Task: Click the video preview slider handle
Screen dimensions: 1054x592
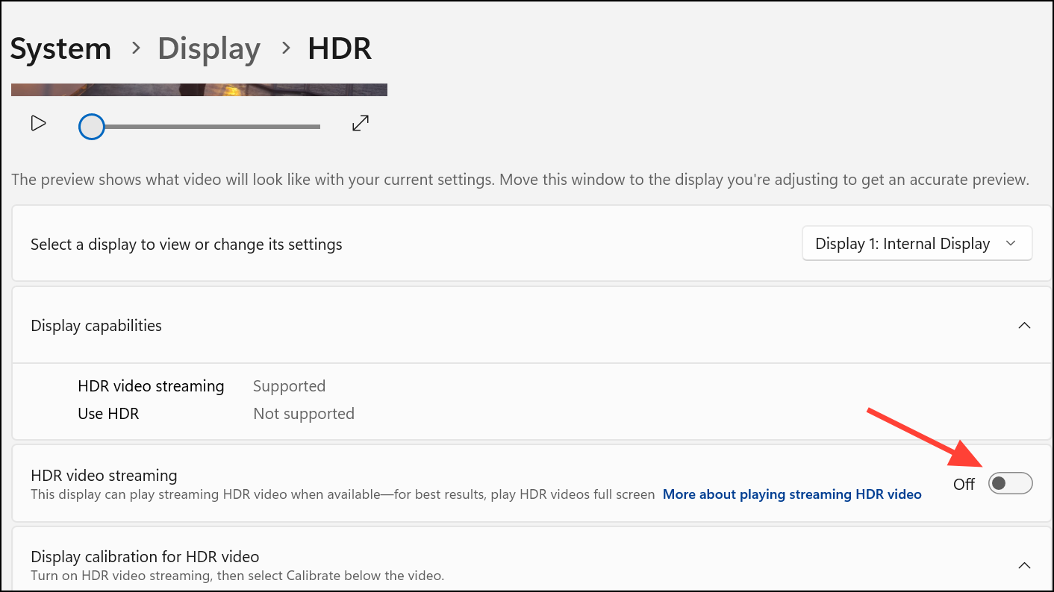Action: [92, 127]
